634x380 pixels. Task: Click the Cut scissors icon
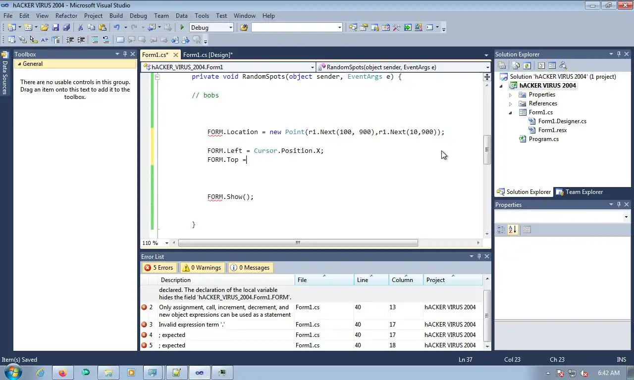pos(80,28)
